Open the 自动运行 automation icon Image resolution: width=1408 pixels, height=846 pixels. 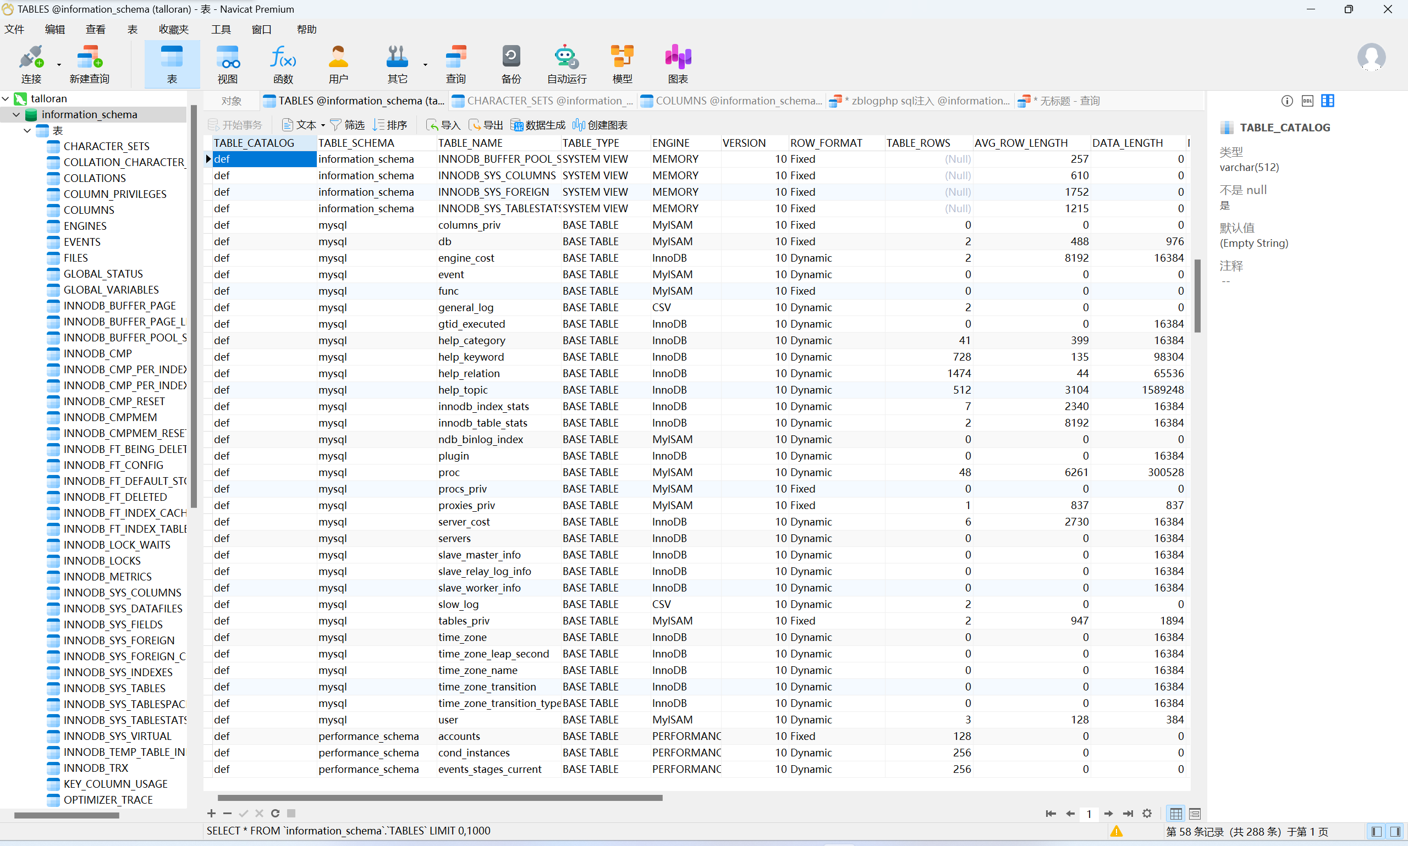point(566,64)
